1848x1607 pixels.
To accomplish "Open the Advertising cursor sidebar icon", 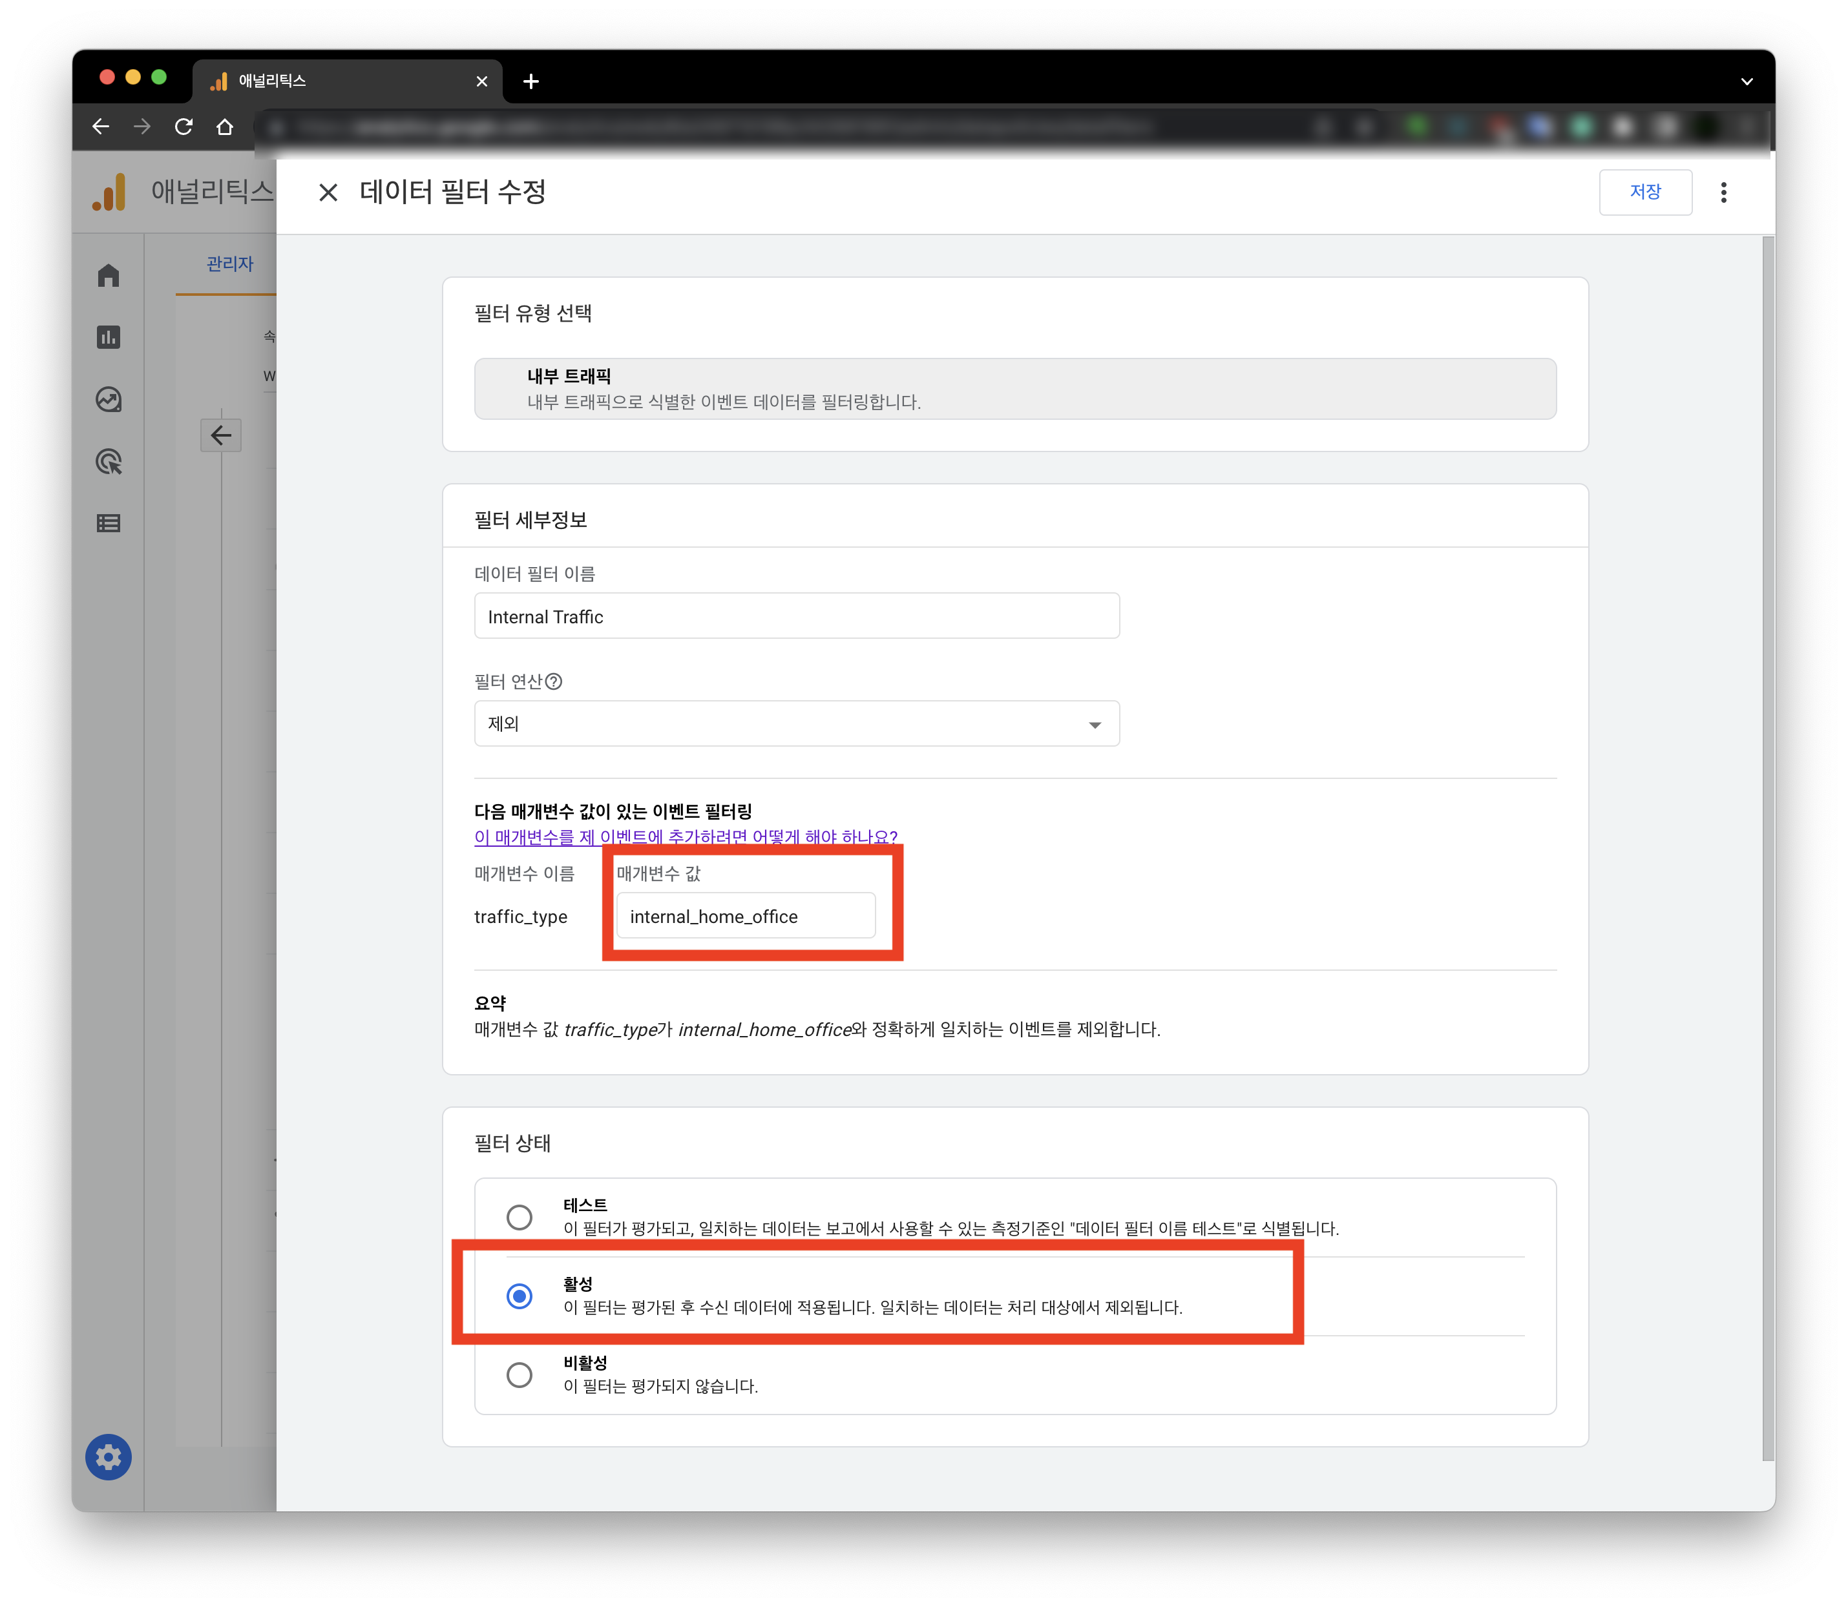I will tap(109, 462).
